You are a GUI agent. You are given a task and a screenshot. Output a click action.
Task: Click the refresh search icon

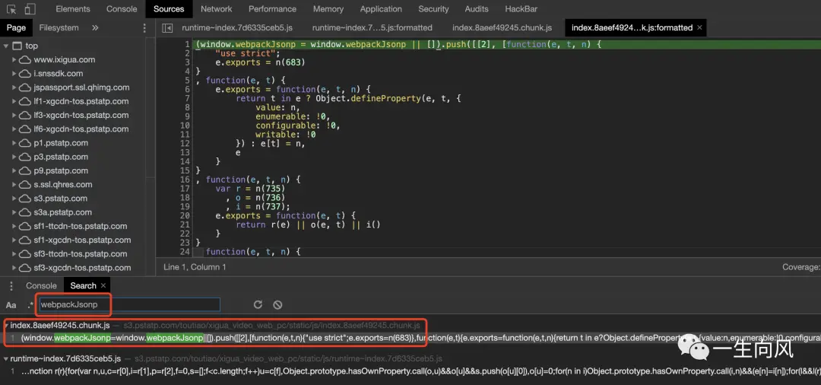coord(258,305)
